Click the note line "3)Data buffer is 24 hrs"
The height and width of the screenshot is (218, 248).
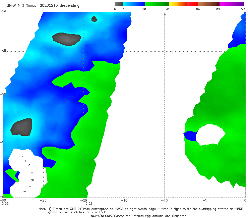pos(77,212)
